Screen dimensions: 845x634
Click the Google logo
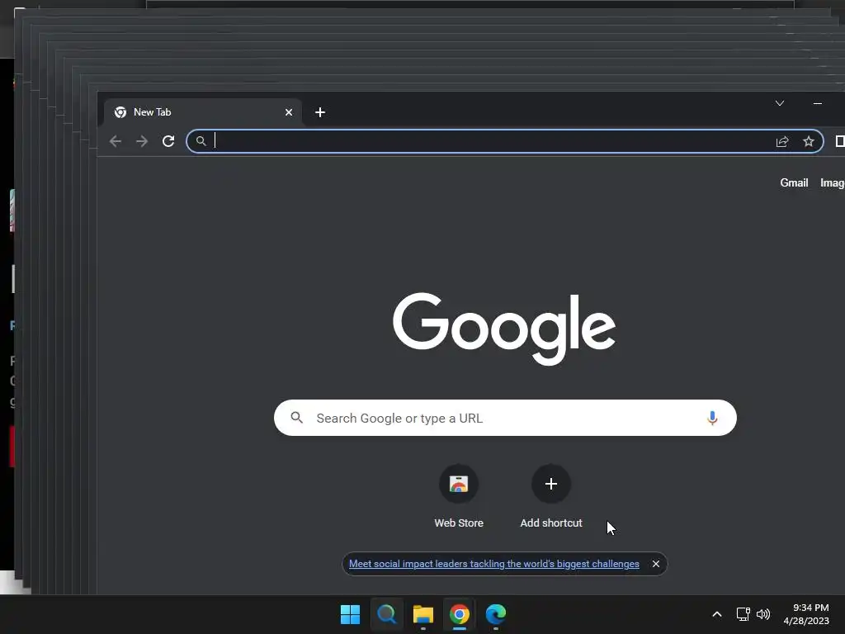click(x=504, y=329)
